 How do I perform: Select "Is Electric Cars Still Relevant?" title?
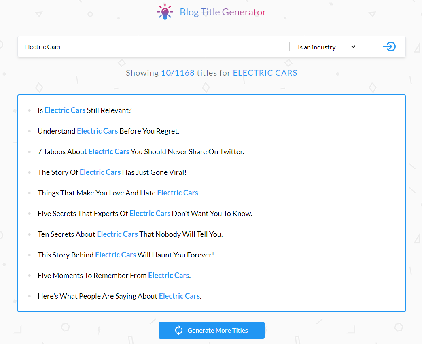(85, 110)
